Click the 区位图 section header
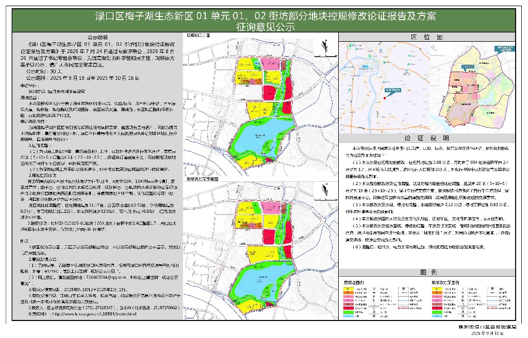528x338 pixels. pos(428,37)
